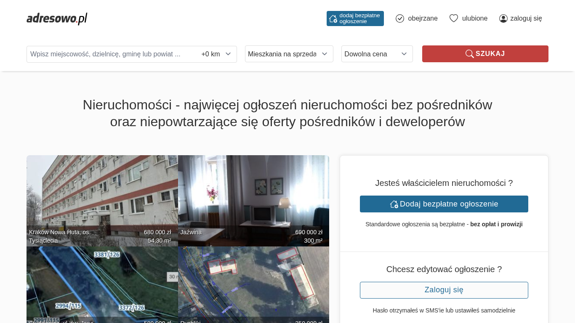Viewport: 575px width, 323px height.
Task: Open the Jaźwina 690 000 zł listing
Action: 253,198
